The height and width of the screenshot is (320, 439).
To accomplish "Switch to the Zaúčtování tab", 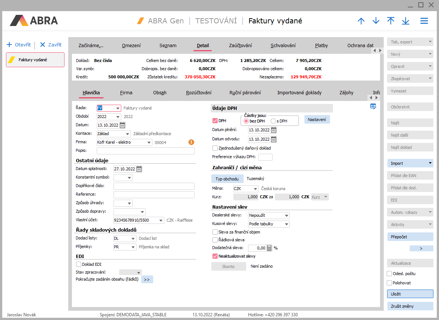I will coord(240,46).
